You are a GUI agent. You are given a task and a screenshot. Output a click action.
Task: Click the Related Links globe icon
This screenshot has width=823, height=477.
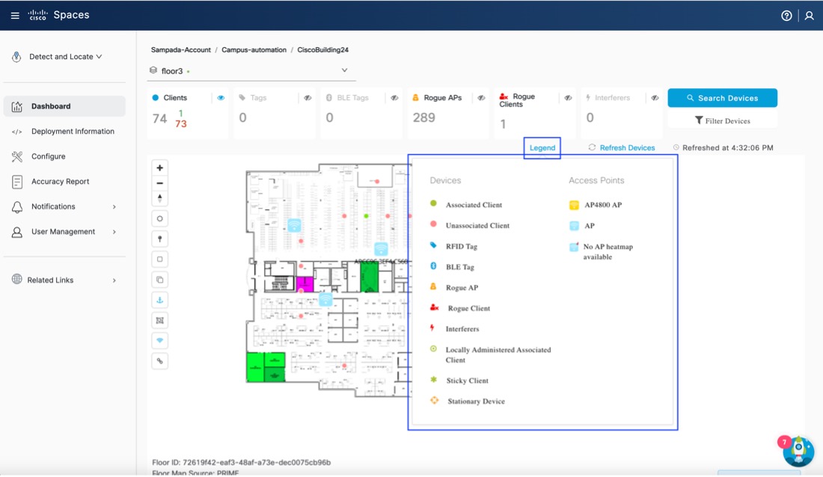pyautogui.click(x=16, y=279)
